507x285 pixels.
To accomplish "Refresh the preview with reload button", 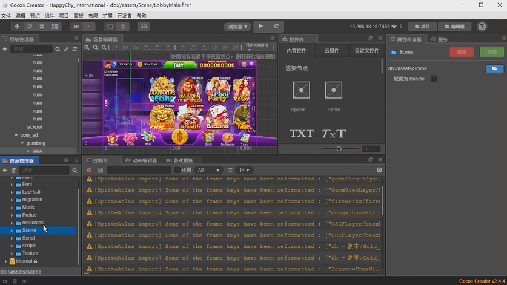I will coord(276,27).
